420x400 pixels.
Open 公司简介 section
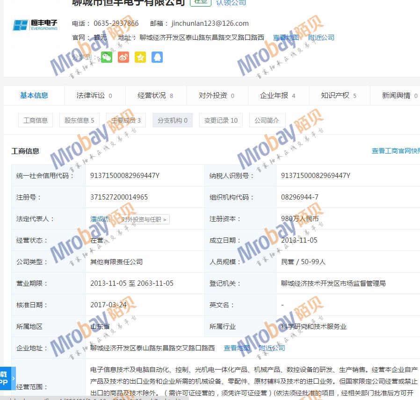[x=267, y=120]
